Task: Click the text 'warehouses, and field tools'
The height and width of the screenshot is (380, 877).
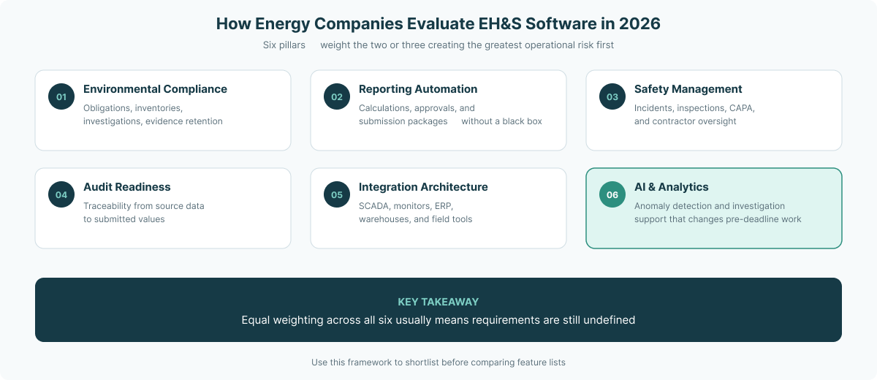Action: pos(416,219)
